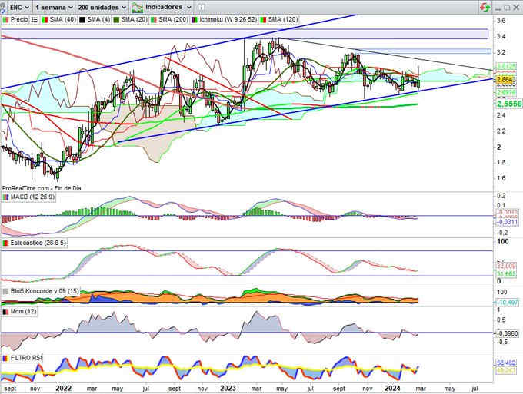Click the red-green refresh arrows icon
Image resolution: width=523 pixels, height=394 pixels.
pos(484,7)
